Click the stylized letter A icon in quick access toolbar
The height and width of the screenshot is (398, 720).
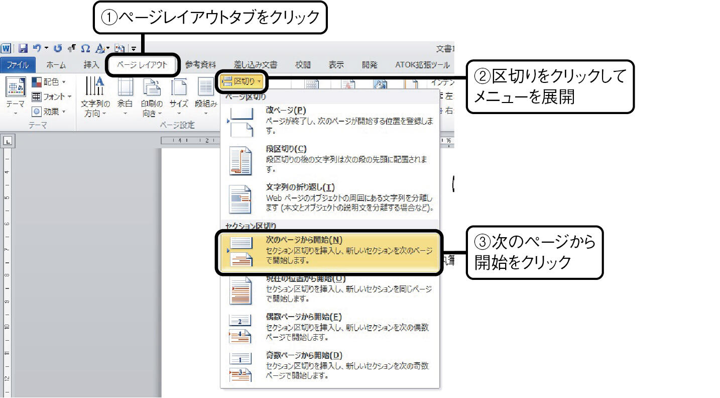[99, 48]
